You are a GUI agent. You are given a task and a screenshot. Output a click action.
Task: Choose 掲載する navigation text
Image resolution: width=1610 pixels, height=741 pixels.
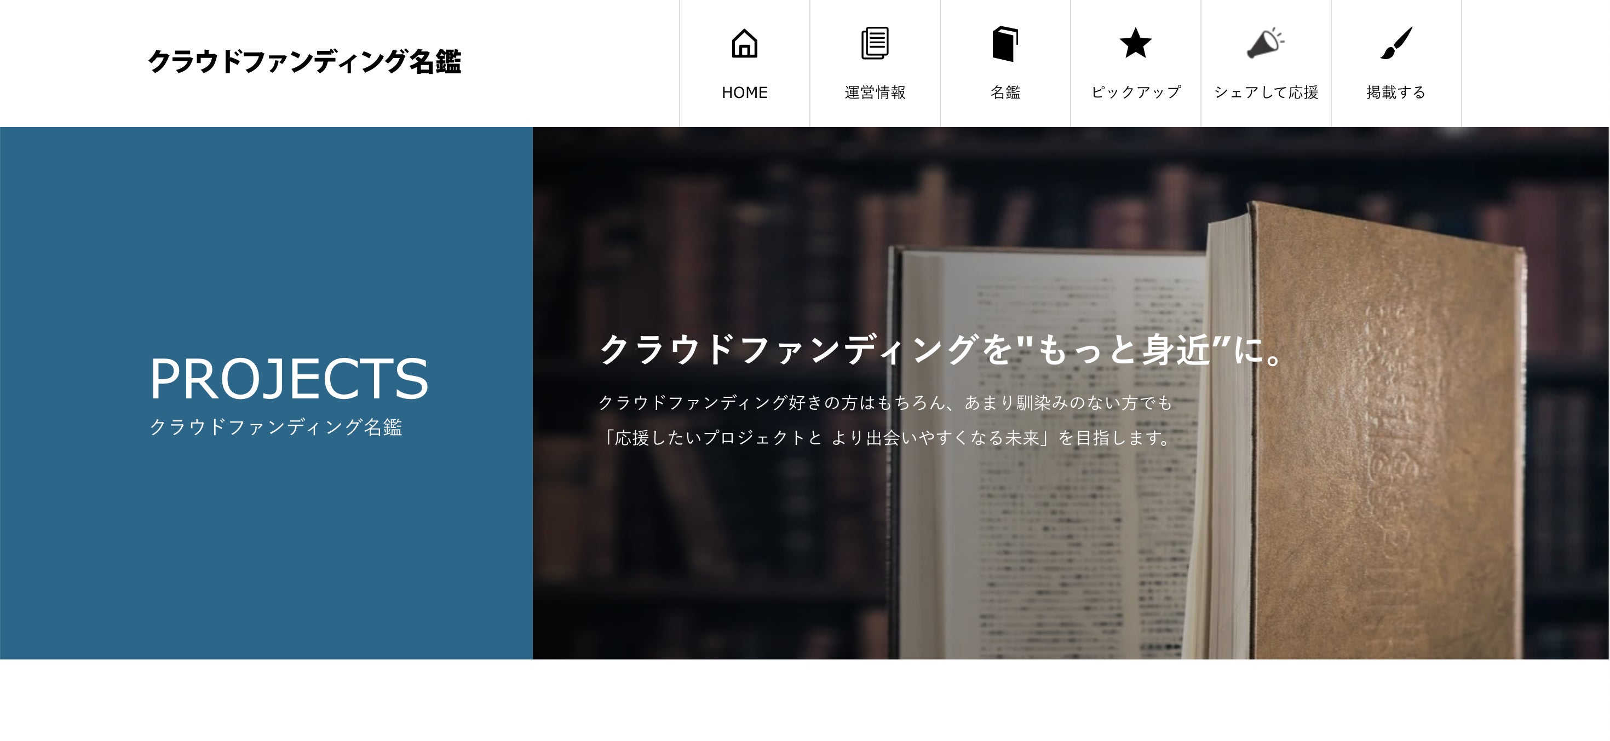(x=1396, y=92)
